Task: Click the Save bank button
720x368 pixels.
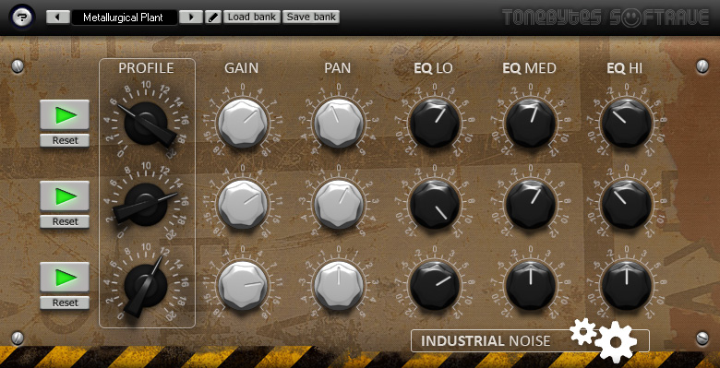Action: 311,18
